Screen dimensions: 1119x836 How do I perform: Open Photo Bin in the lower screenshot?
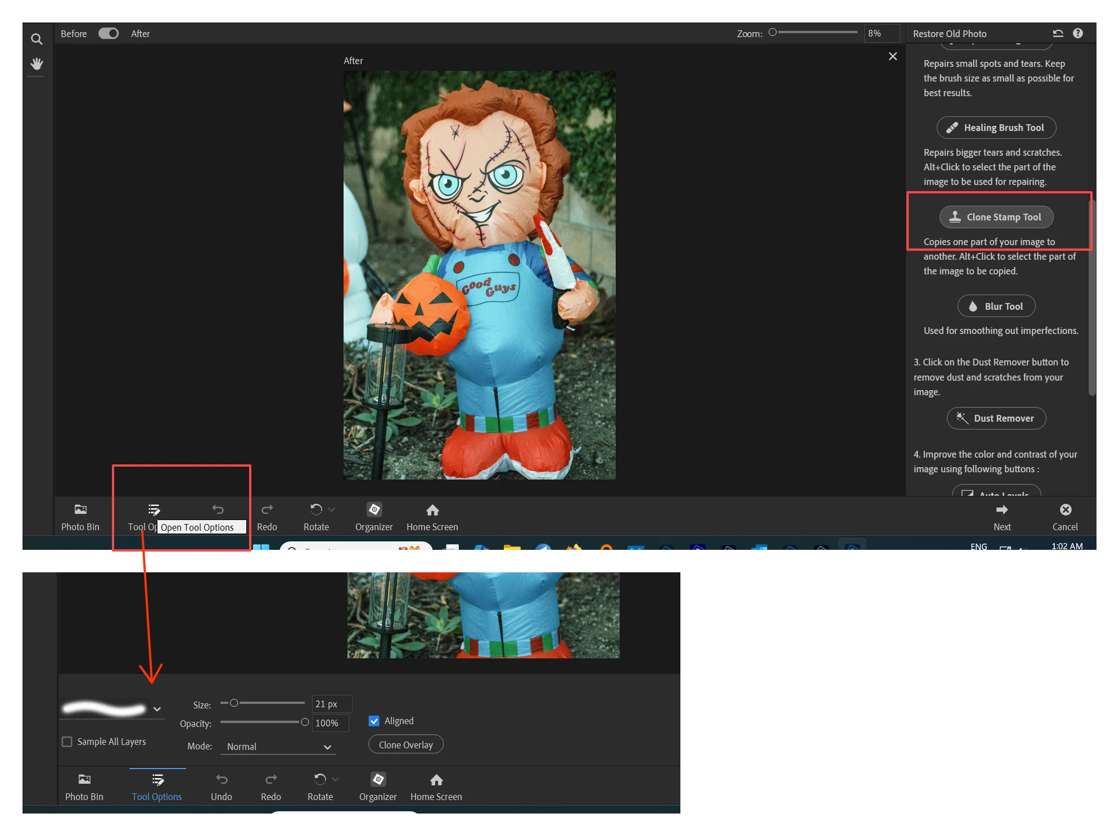tap(84, 787)
